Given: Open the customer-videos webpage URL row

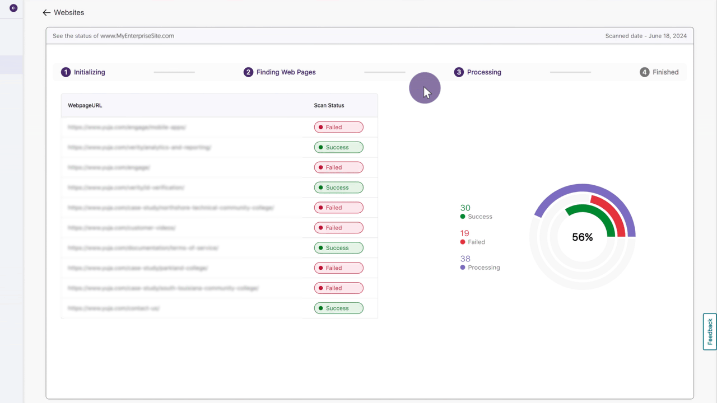Looking at the screenshot, I should [x=122, y=228].
